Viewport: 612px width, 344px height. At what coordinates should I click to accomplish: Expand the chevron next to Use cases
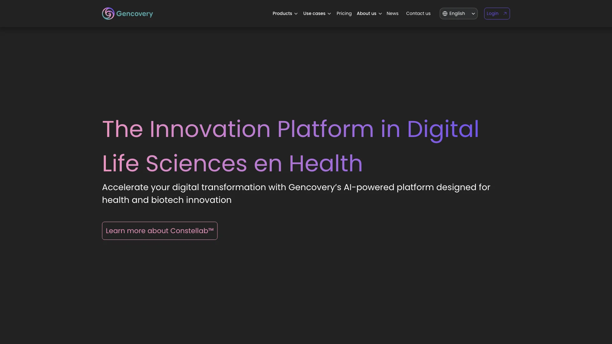(x=329, y=14)
